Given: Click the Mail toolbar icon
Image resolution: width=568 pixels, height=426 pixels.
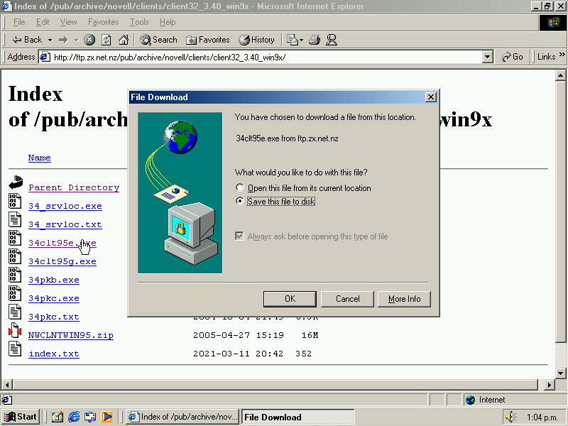Looking at the screenshot, I should coord(292,40).
